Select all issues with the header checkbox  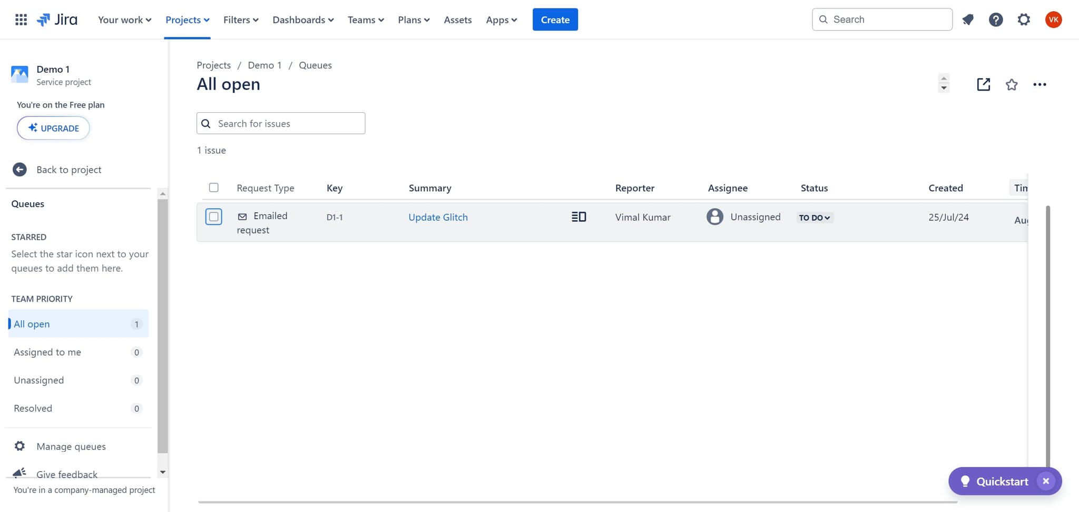click(x=214, y=187)
